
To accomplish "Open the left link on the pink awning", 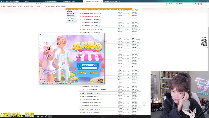I will click(x=78, y=57).
